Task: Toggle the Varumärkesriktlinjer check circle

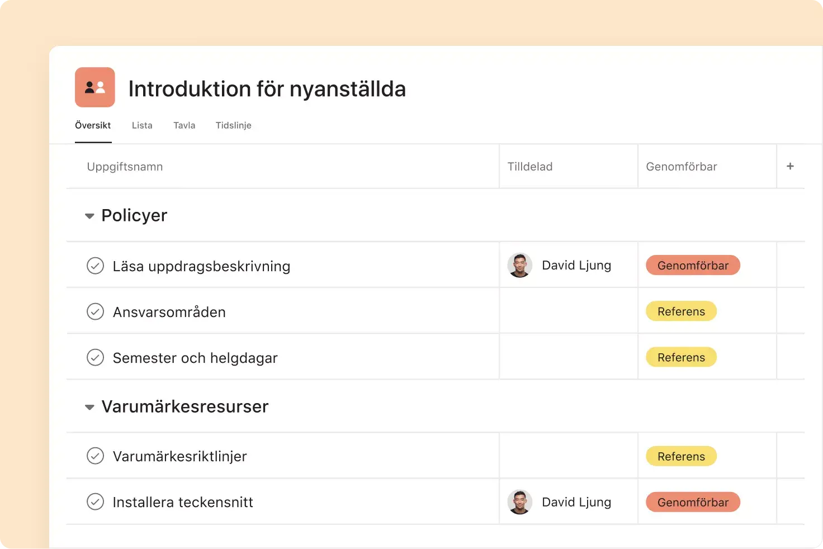Action: click(96, 456)
